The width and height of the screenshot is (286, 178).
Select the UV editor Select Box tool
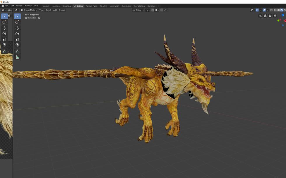(x=4, y=16)
